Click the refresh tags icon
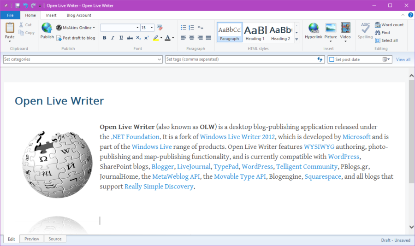 coord(320,59)
